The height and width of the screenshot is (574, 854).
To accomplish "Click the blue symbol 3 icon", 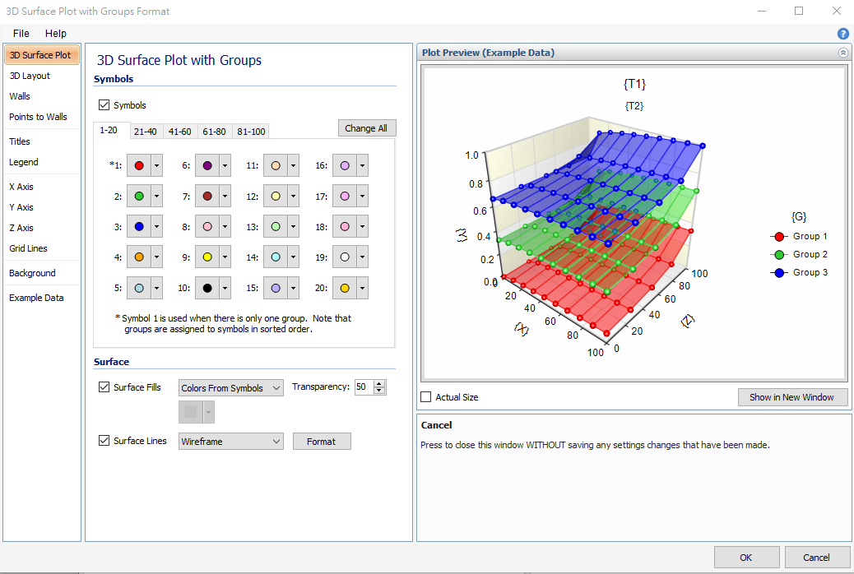I will (x=139, y=227).
